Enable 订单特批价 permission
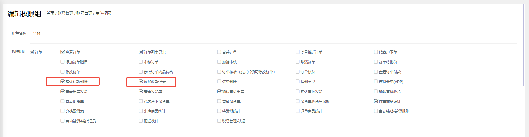The image size is (529, 137). pos(376,62)
